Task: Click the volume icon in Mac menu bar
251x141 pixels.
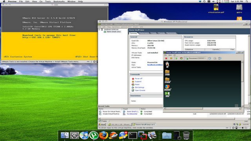Action: click(x=213, y=2)
